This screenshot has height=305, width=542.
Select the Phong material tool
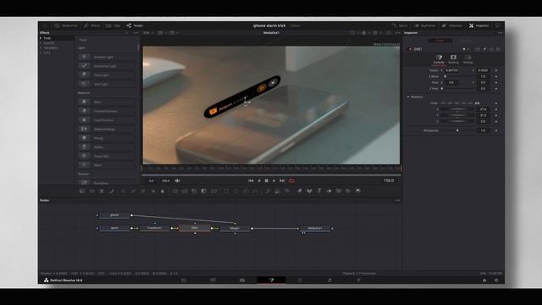click(107, 137)
